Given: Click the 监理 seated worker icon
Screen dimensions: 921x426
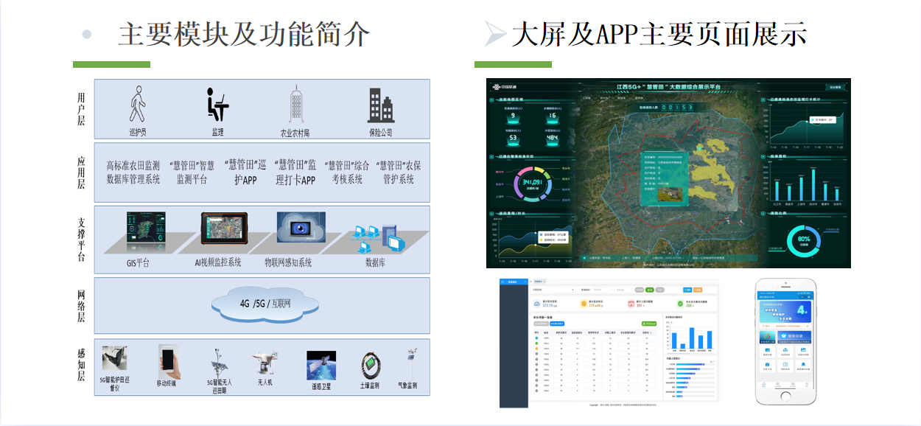Looking at the screenshot, I should coord(217,104).
